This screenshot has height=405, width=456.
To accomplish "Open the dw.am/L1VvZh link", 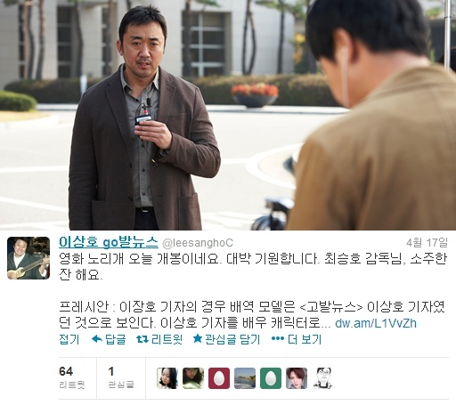I will 376,323.
